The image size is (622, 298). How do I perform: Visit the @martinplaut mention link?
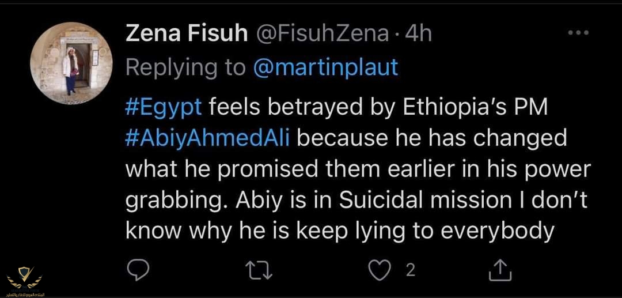[x=325, y=67]
